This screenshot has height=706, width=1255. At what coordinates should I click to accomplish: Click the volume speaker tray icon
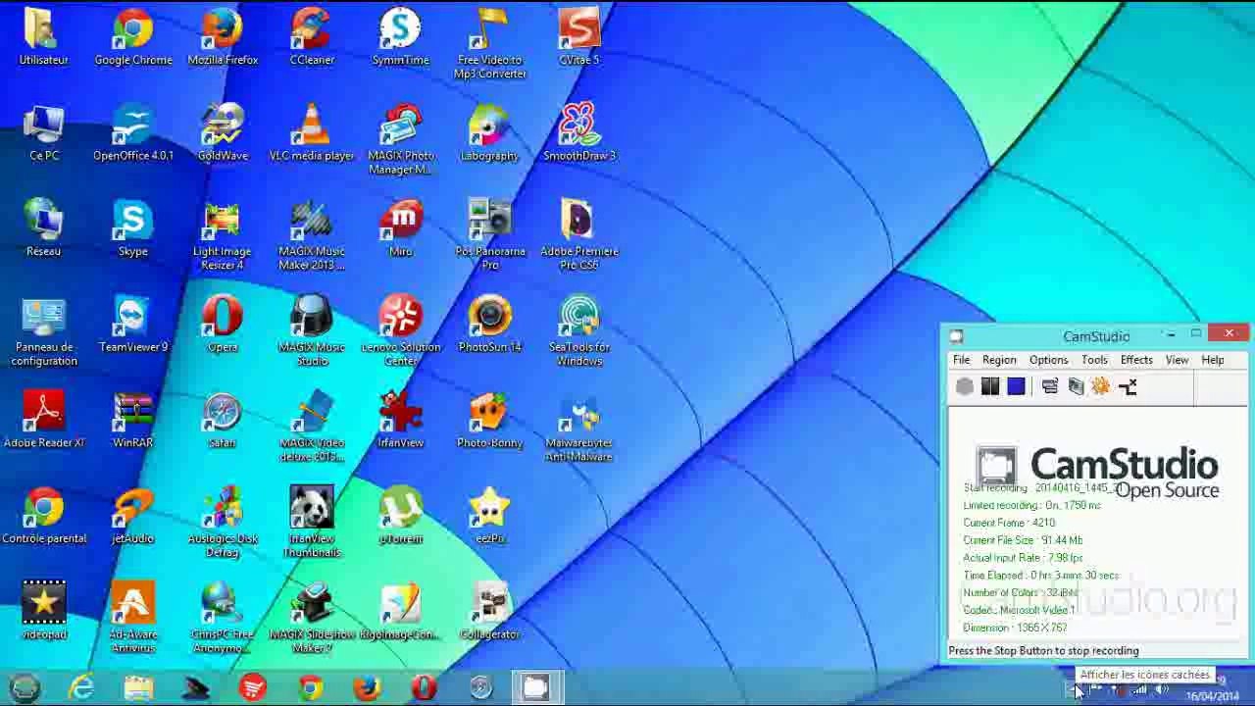tap(1162, 690)
